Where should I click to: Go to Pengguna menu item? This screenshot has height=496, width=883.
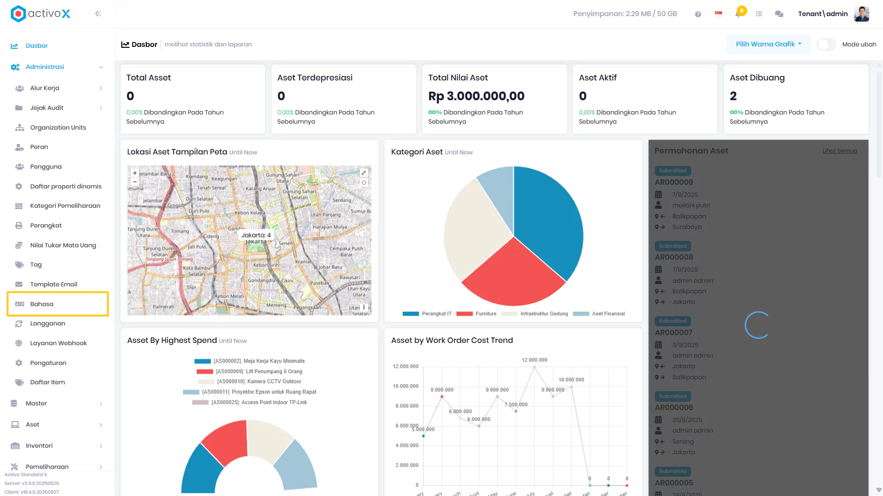pos(58,166)
